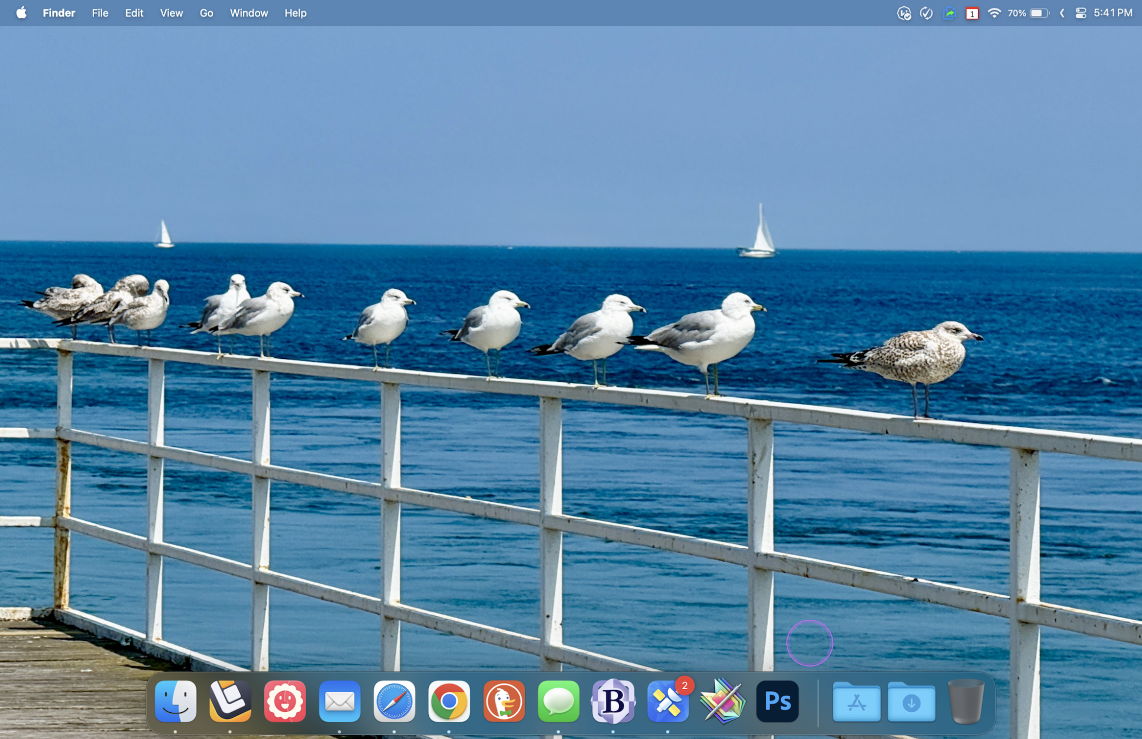Open the Trash in the Dock
Image resolution: width=1142 pixels, height=739 pixels.
click(x=966, y=701)
